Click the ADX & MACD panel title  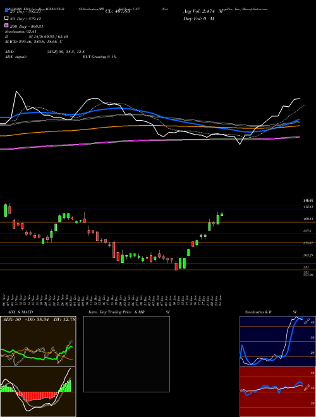click(x=20, y=312)
